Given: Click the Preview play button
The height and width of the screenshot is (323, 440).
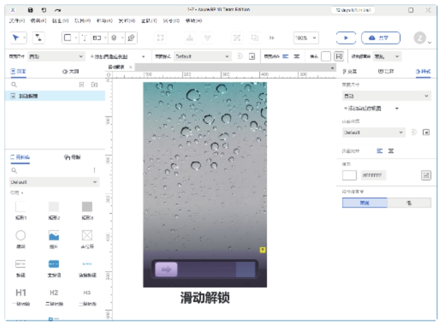Looking at the screenshot, I should click(346, 37).
